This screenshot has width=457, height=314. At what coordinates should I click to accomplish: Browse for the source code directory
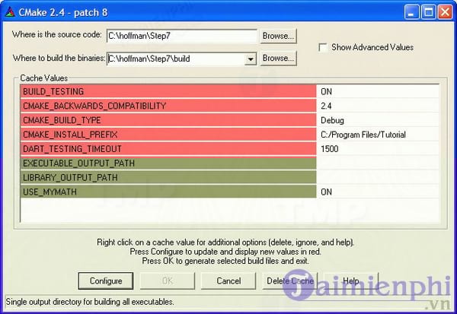[x=278, y=36]
